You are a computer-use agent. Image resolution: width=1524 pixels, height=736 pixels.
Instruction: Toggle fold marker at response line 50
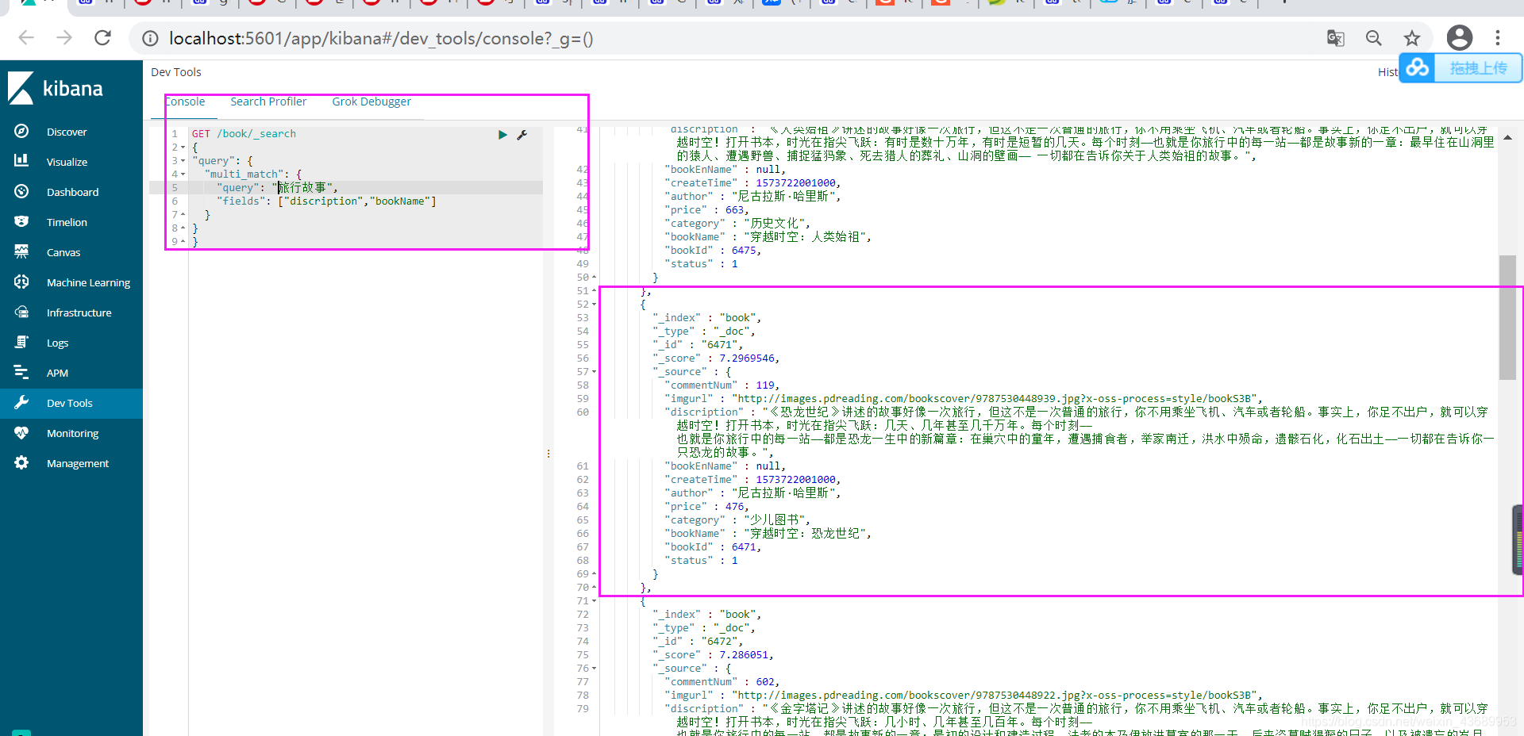click(594, 278)
